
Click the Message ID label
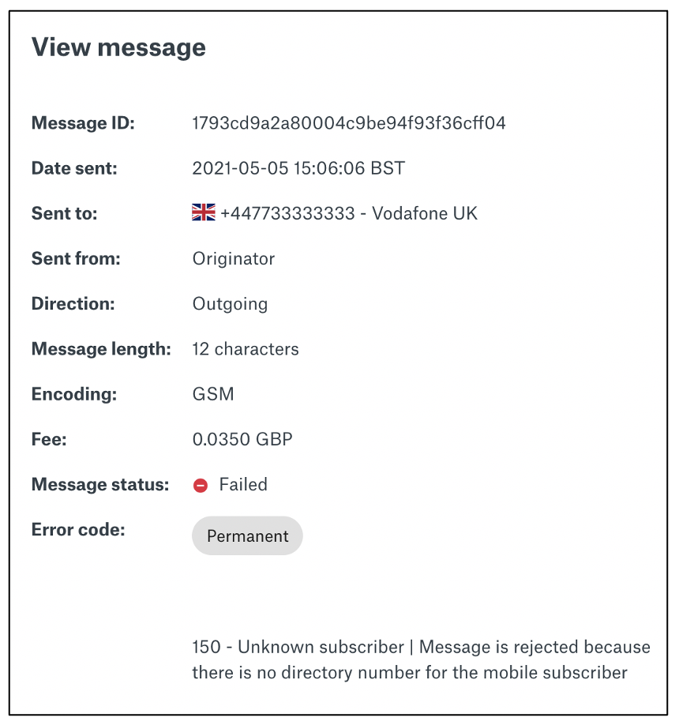click(x=83, y=123)
